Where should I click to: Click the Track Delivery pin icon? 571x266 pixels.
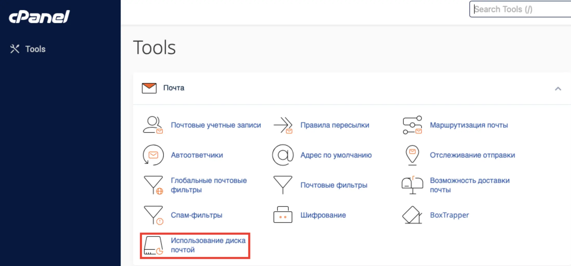point(412,155)
